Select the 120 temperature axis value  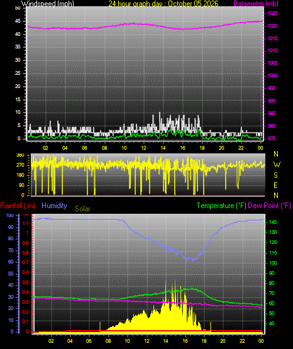tap(273, 242)
